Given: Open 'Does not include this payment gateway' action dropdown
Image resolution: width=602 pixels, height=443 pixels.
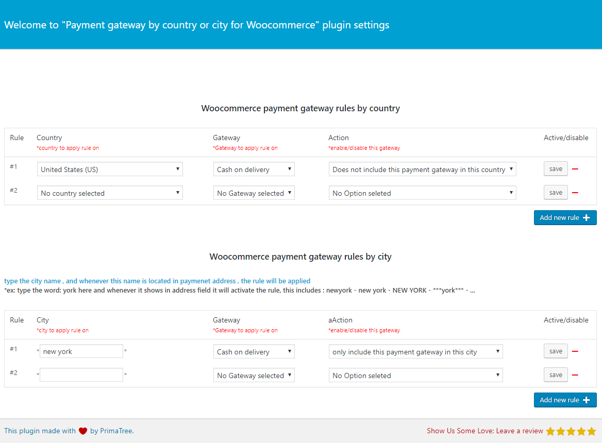Looking at the screenshot, I should click(x=422, y=169).
